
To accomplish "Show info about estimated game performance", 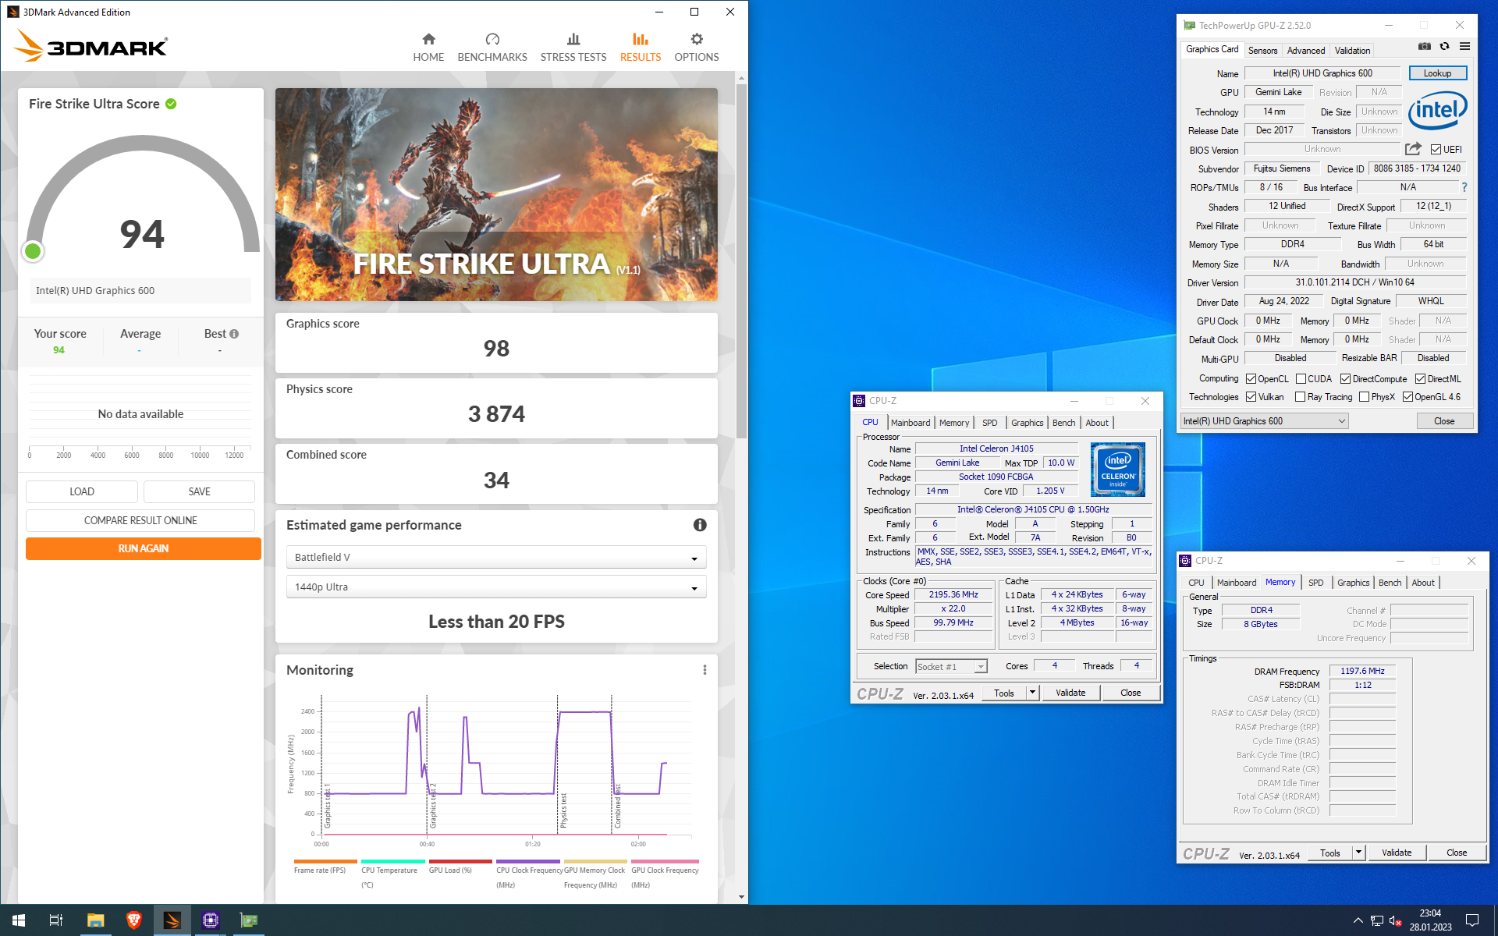I will [x=700, y=525].
